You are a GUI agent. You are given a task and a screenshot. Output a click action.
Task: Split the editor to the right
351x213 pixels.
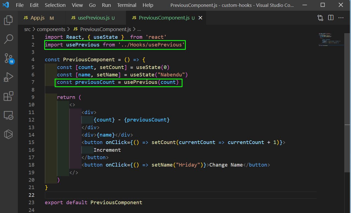click(x=331, y=18)
